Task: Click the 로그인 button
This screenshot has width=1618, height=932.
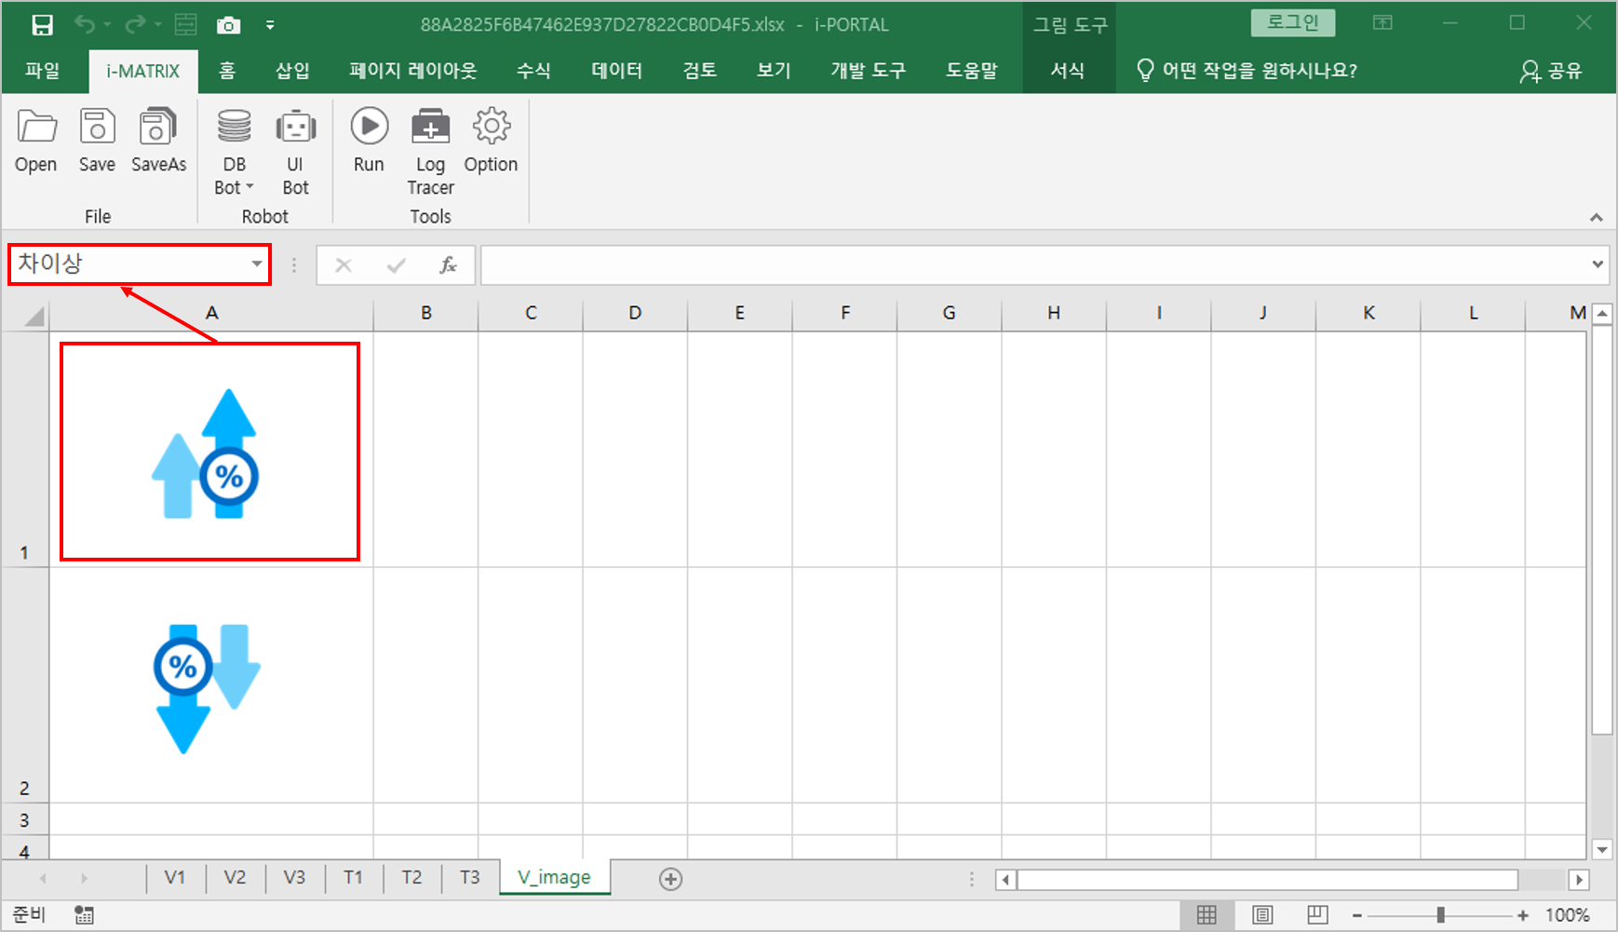Action: click(x=1293, y=23)
